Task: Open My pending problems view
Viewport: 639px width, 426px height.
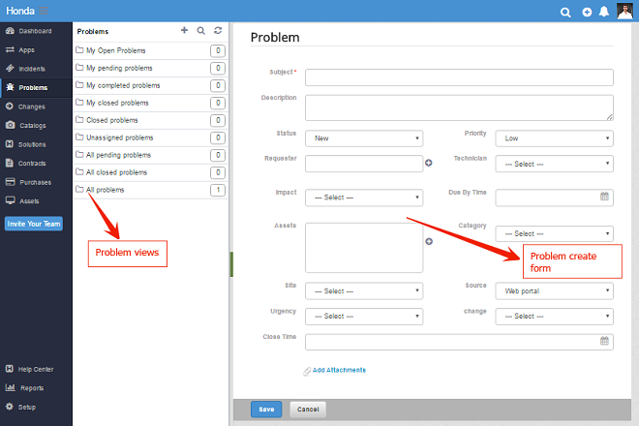Action: (150, 68)
